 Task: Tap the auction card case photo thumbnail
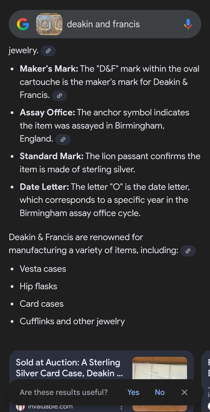pos(159,368)
